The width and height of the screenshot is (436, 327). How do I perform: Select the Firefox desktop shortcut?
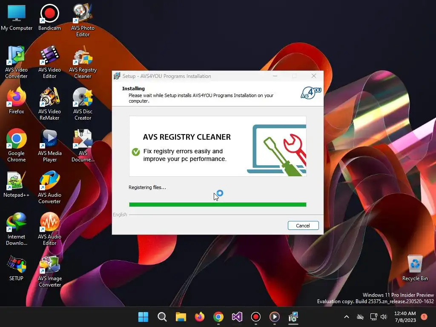click(17, 100)
